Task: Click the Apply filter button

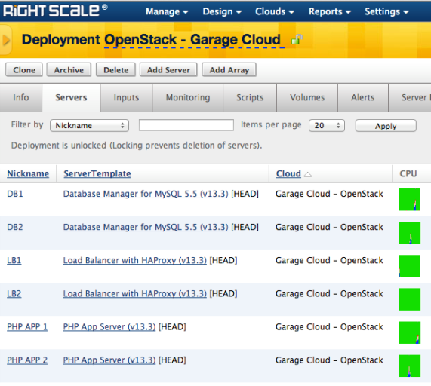Action: [386, 126]
